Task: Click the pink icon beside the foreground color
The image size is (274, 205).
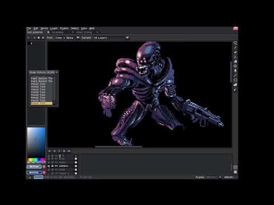Action: 44,167
